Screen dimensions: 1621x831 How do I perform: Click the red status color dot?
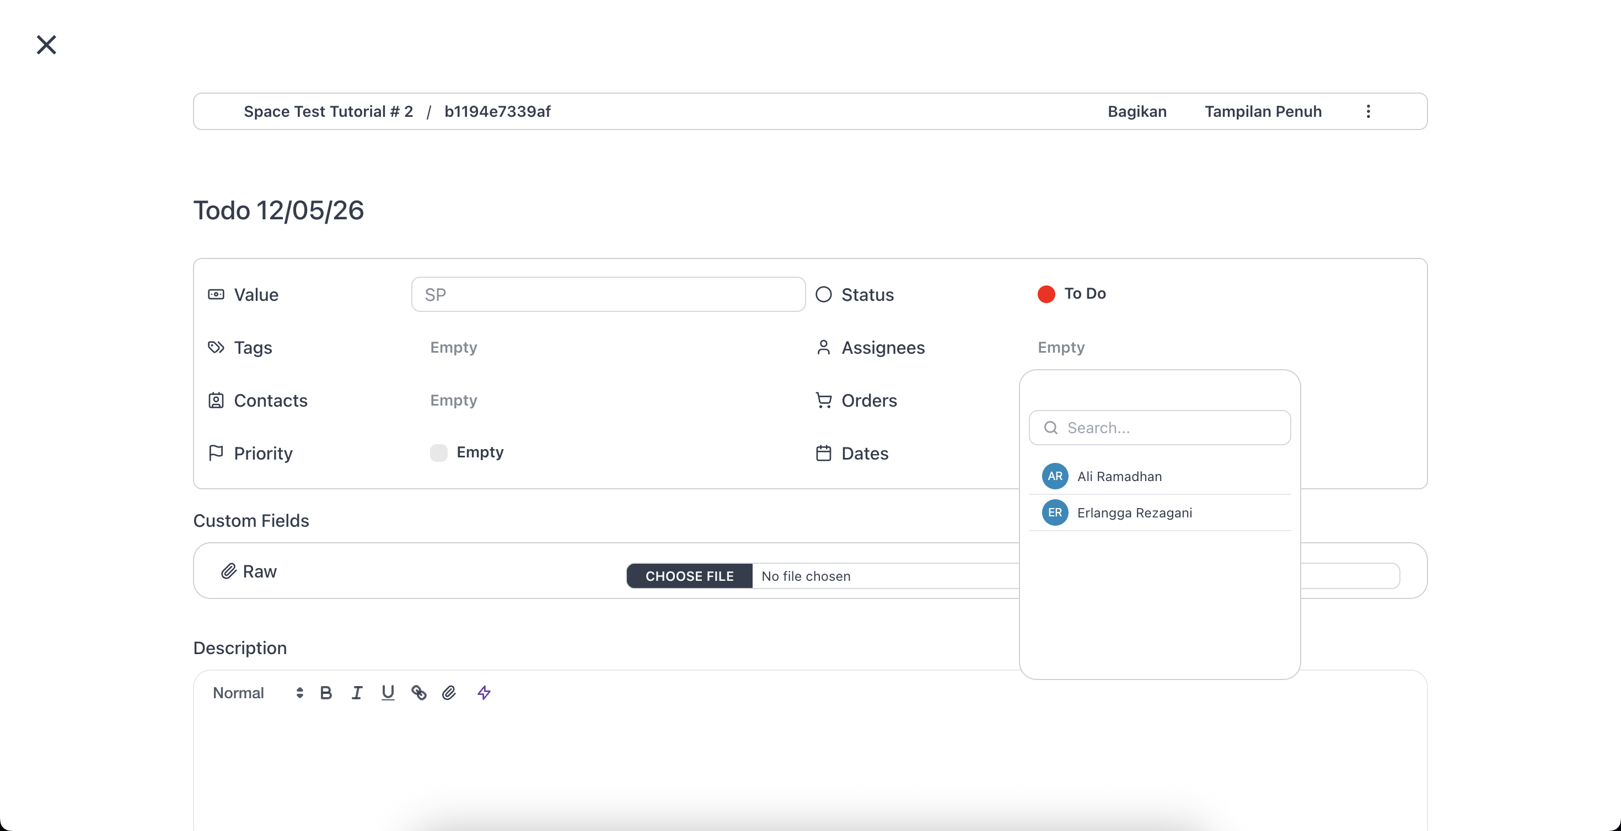(1046, 294)
